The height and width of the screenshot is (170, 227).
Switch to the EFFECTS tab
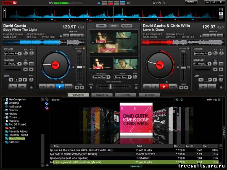tap(126, 95)
